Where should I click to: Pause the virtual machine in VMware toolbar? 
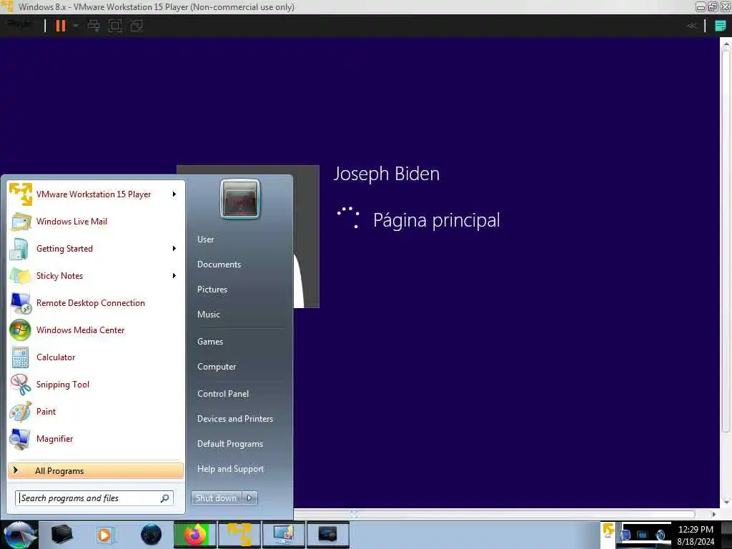[x=61, y=26]
